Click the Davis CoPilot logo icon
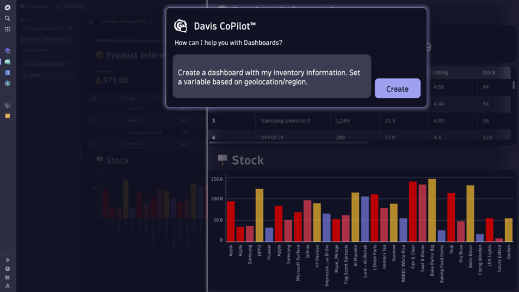 (180, 26)
